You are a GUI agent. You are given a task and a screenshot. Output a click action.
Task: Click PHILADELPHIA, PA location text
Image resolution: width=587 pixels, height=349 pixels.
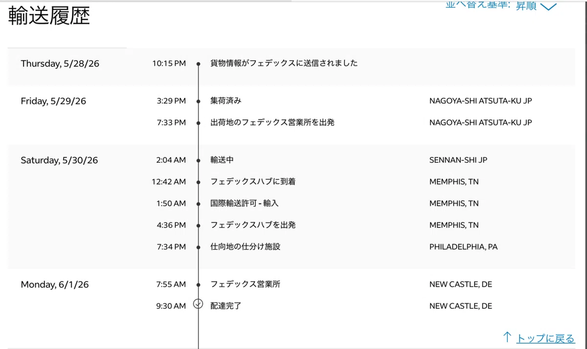pos(463,247)
